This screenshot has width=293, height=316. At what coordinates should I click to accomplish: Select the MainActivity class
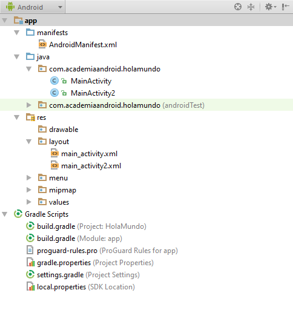pyautogui.click(x=91, y=81)
